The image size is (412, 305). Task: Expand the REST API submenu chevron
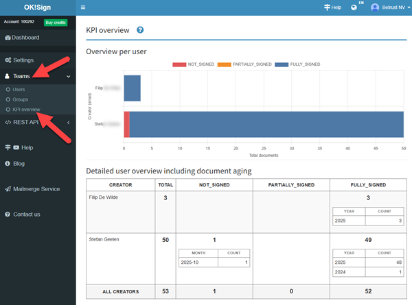(x=69, y=123)
